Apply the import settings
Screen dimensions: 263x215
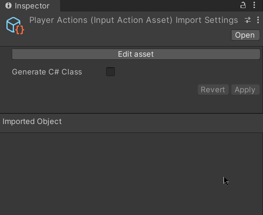click(x=245, y=90)
